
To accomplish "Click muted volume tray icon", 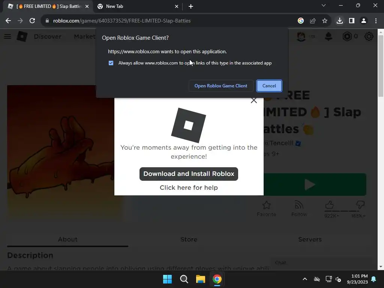I will [x=339, y=279].
